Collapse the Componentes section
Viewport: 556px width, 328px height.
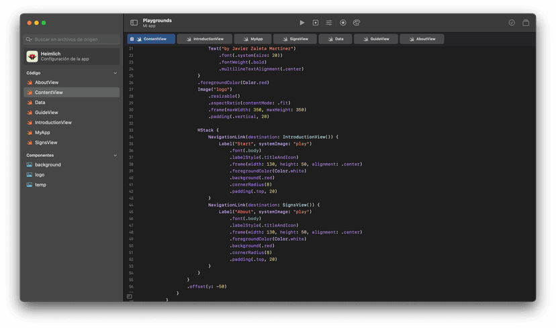coord(115,155)
